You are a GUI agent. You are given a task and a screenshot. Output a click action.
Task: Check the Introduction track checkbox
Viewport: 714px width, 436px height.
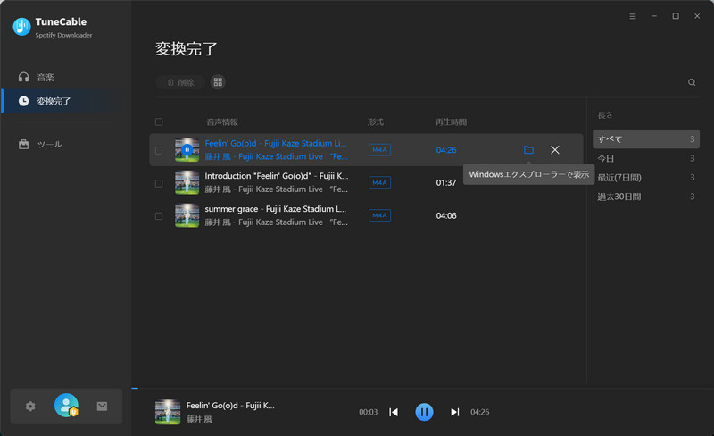[x=159, y=183]
